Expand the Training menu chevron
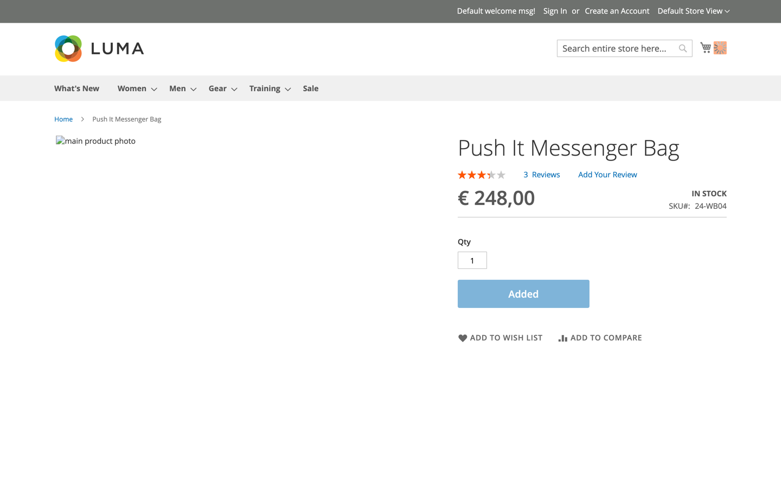The image size is (781, 488). (288, 89)
